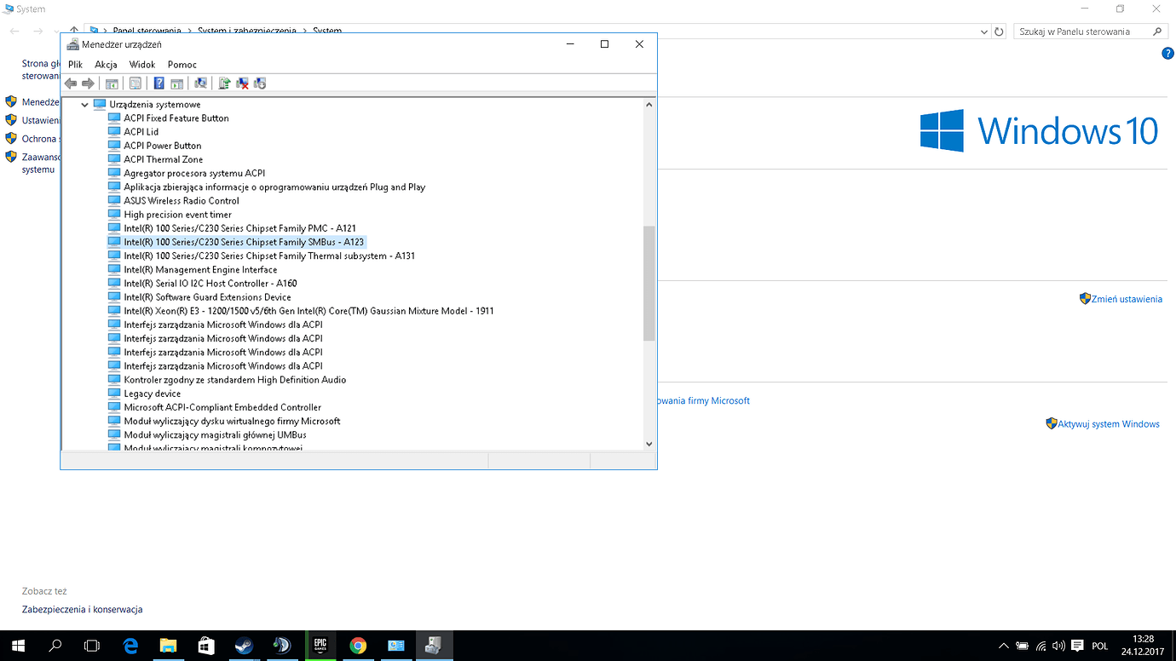The width and height of the screenshot is (1176, 661).
Task: Open device Properties via the toolbar icon
Action: [135, 83]
